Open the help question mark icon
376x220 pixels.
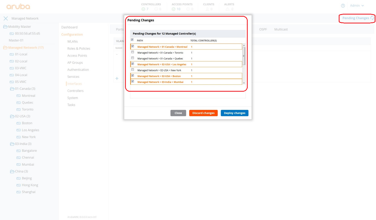pos(343,6)
